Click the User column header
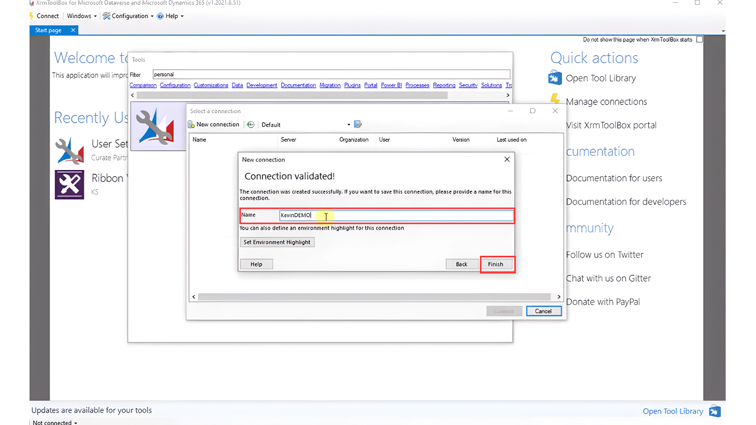The height and width of the screenshot is (425, 756). click(384, 140)
